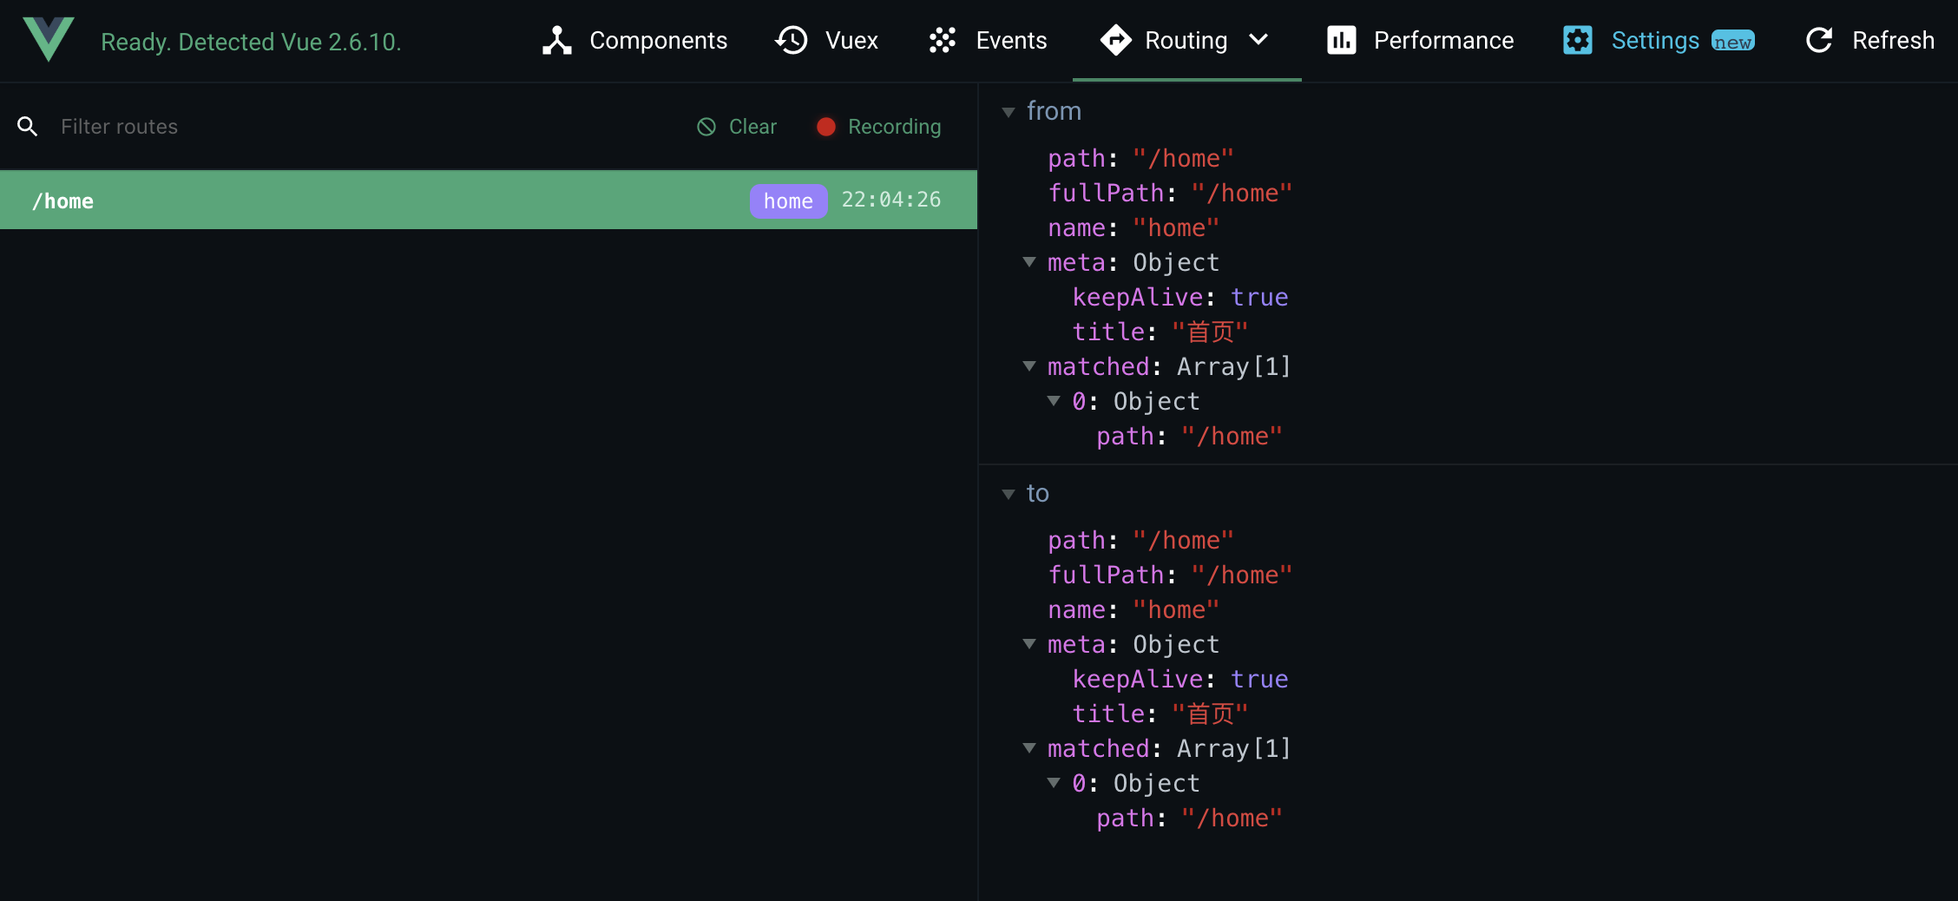Collapse the from section
The height and width of the screenshot is (901, 1958).
[x=1009, y=112]
